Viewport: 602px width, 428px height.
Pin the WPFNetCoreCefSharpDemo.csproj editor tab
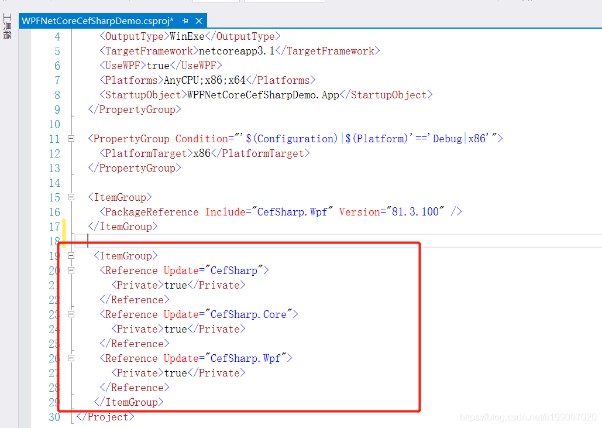pos(185,20)
